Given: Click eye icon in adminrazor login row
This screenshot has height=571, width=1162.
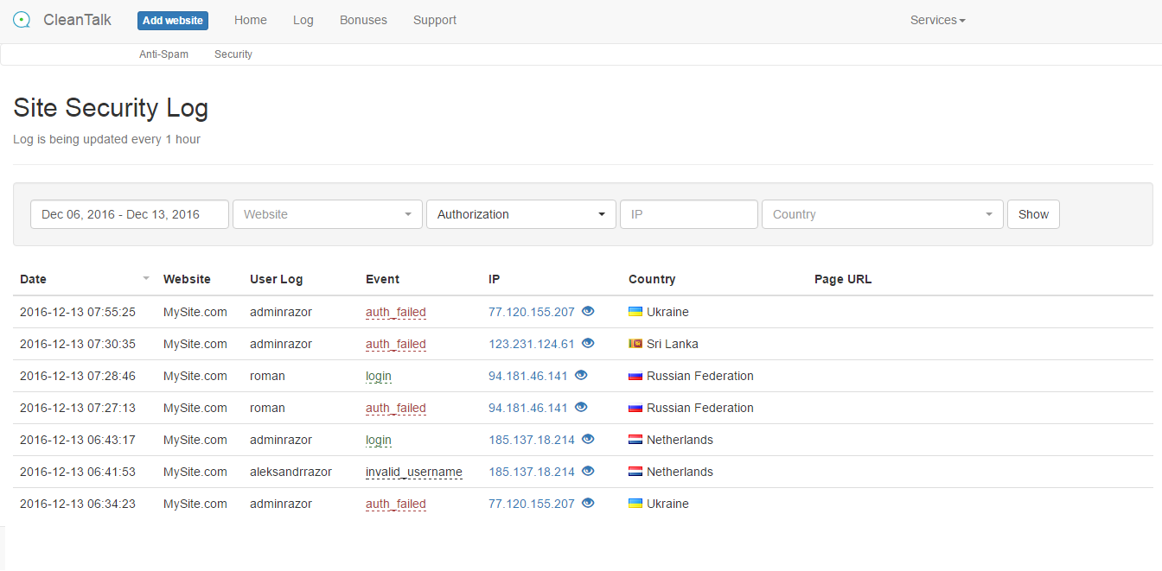Looking at the screenshot, I should (x=588, y=439).
